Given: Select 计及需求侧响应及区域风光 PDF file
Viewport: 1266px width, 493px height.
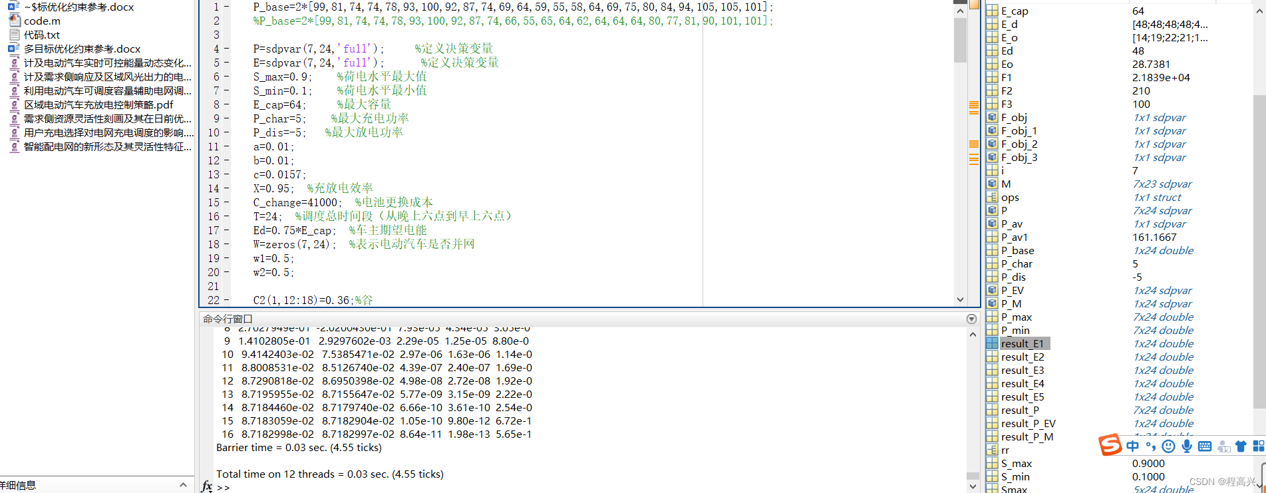Looking at the screenshot, I should [107, 77].
